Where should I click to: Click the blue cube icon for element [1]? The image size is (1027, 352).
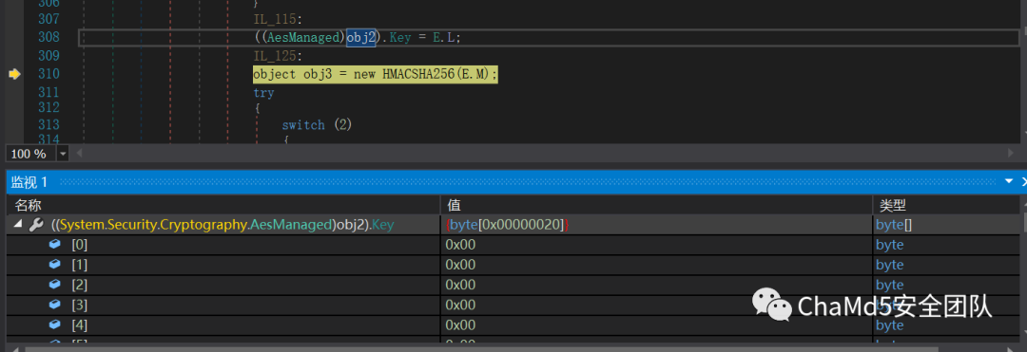pyautogui.click(x=55, y=265)
